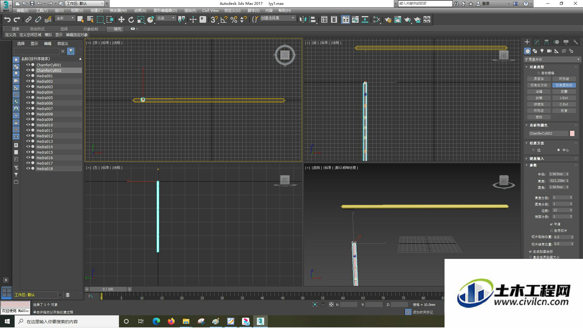Activate the Bind to Space Warp tool
583x328 pixels.
click(x=48, y=20)
